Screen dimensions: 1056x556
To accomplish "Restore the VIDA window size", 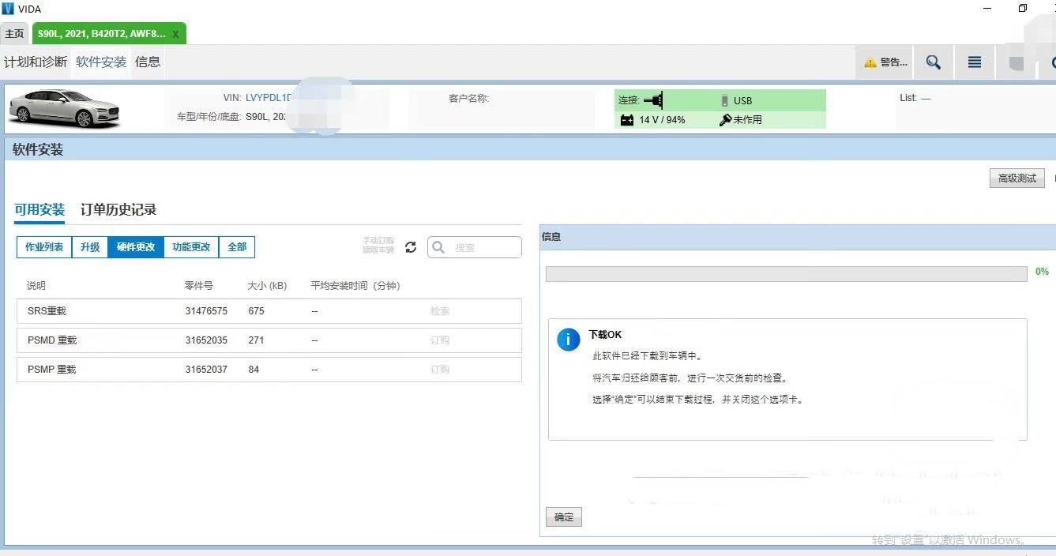I will point(1023,9).
